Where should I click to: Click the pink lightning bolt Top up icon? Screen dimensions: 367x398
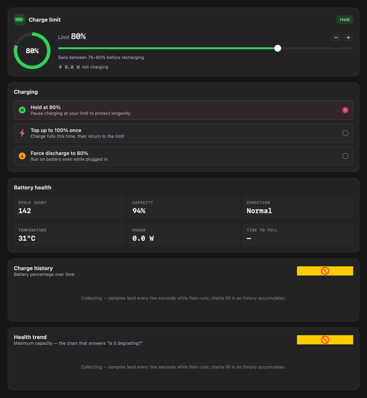click(x=22, y=133)
